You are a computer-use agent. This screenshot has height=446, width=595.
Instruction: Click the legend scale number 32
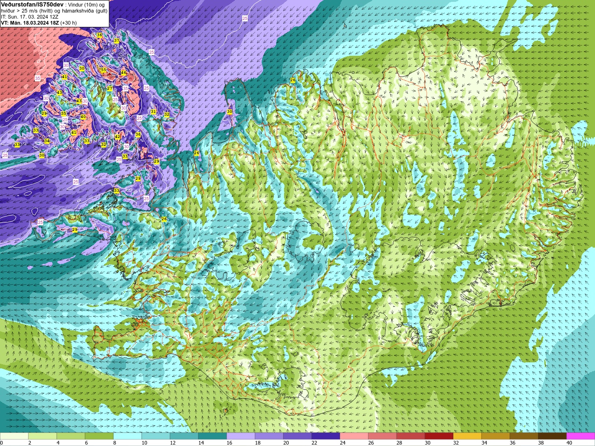(456, 443)
